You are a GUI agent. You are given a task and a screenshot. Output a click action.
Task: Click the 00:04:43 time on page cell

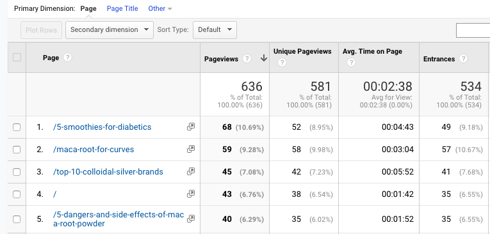tap(379, 127)
